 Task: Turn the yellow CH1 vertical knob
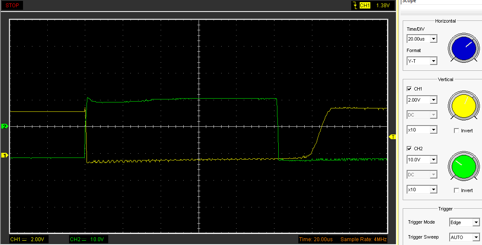coord(464,106)
